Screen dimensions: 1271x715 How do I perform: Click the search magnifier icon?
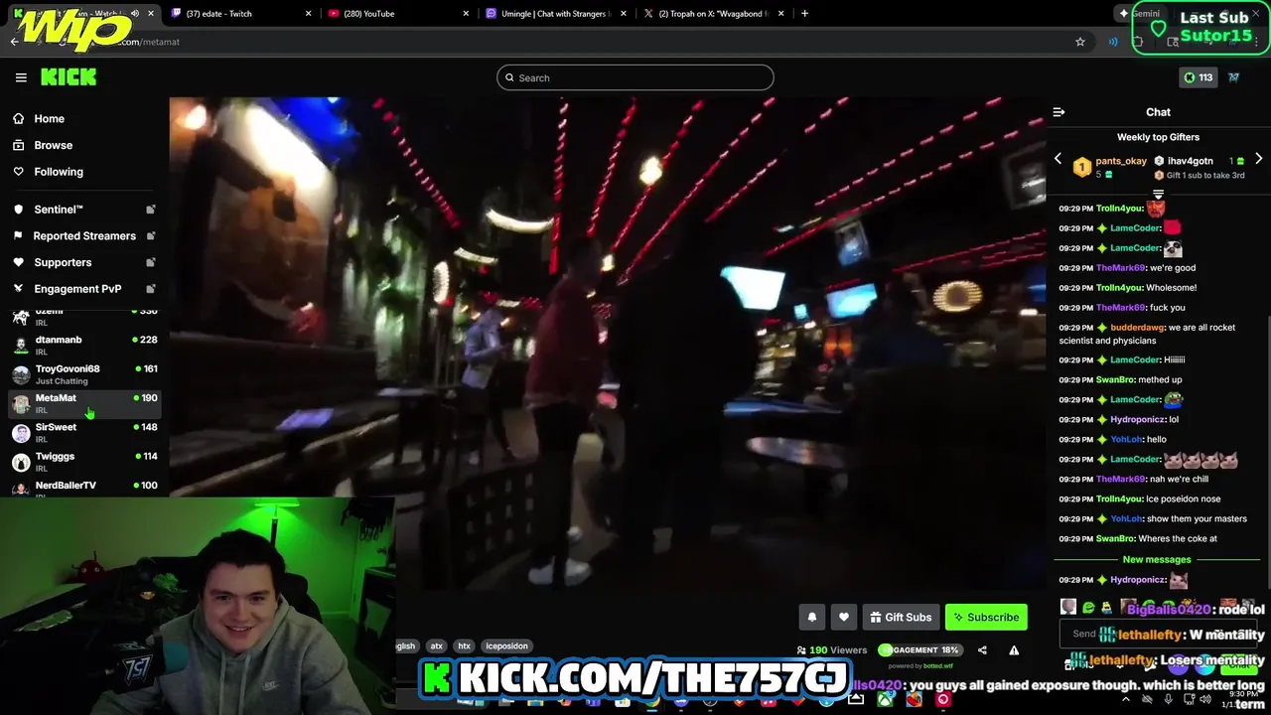point(510,77)
